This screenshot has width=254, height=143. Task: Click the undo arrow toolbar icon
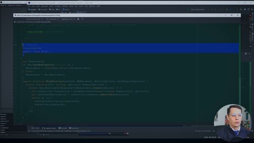click(241, 10)
